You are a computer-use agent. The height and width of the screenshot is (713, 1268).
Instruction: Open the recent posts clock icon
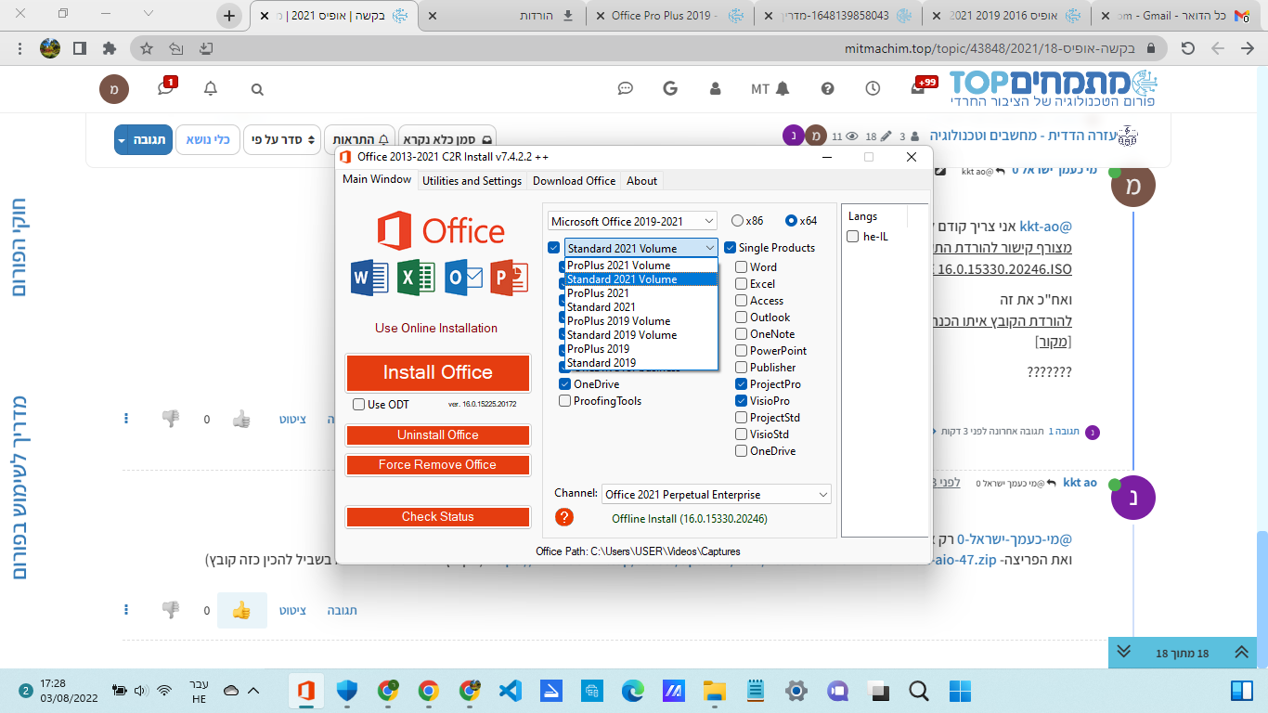point(873,88)
